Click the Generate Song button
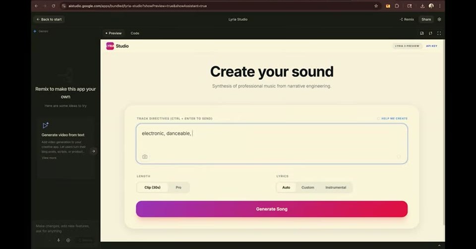 tap(272, 209)
